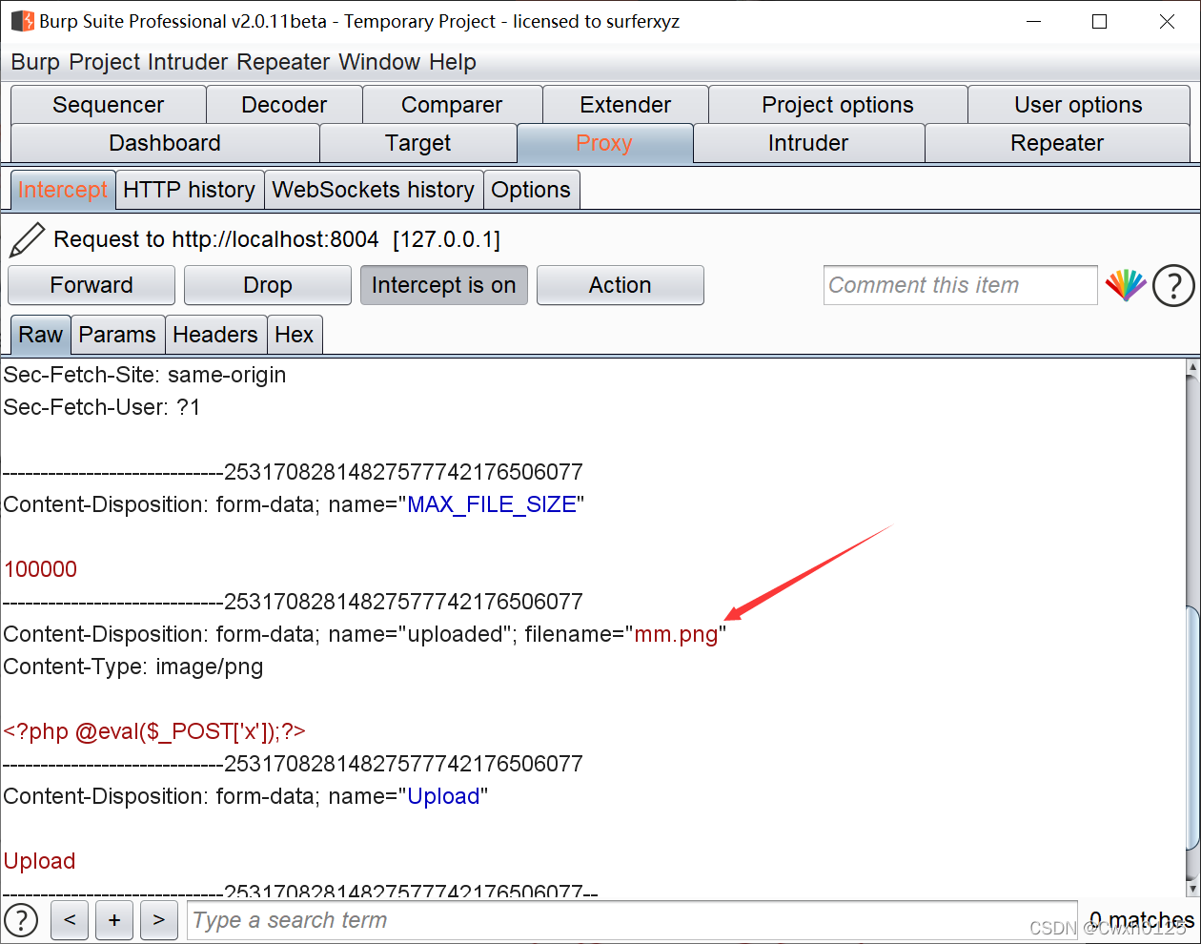Click the Burp Suite app logo icon
The height and width of the screenshot is (944, 1201).
tap(22, 21)
